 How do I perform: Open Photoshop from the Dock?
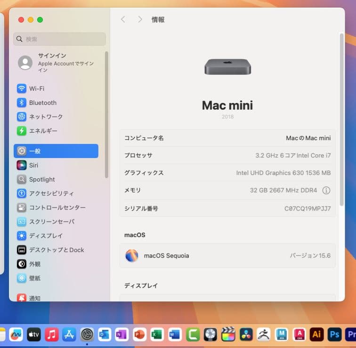335,334
